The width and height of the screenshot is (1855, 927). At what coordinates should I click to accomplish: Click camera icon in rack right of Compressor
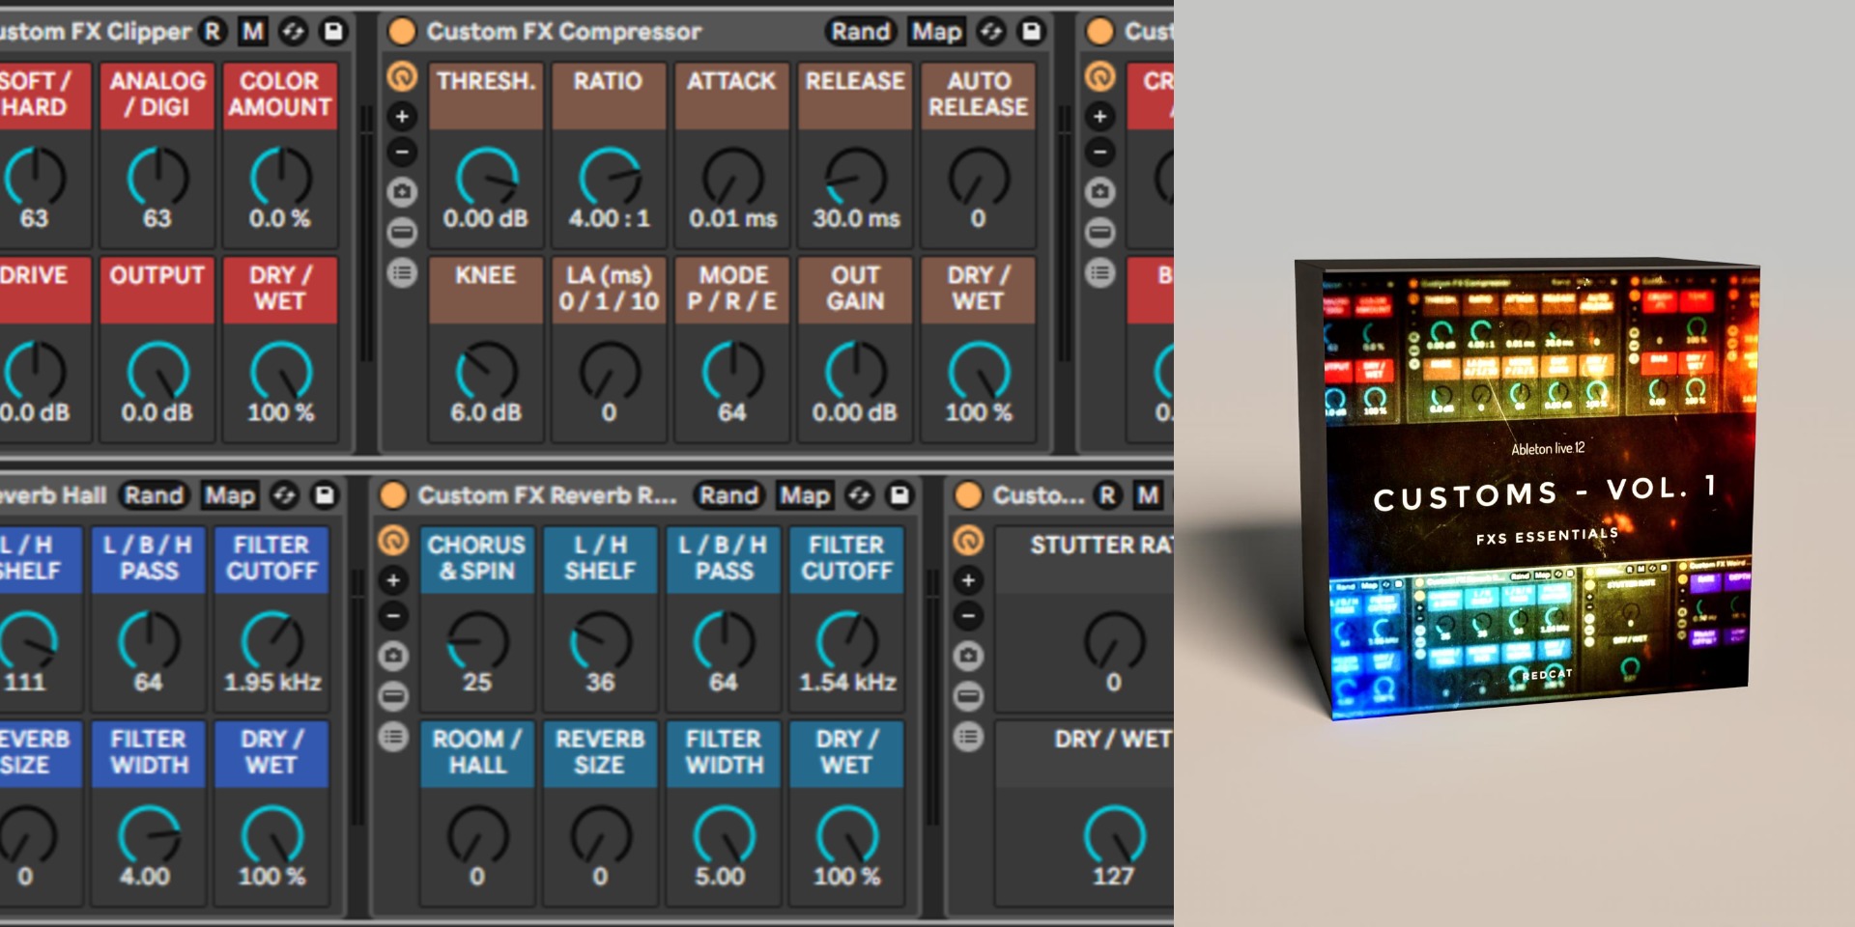pos(1099,192)
